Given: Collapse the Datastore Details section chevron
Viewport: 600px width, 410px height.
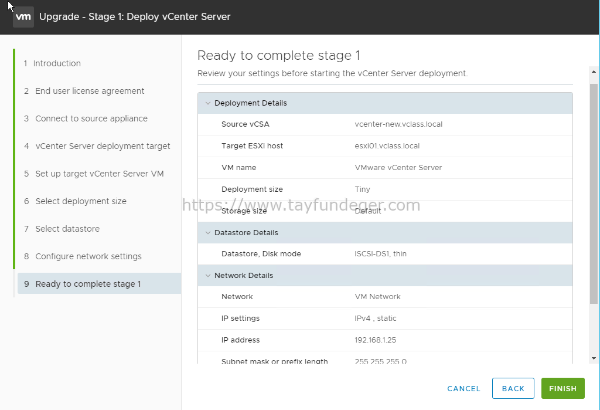Looking at the screenshot, I should (208, 233).
